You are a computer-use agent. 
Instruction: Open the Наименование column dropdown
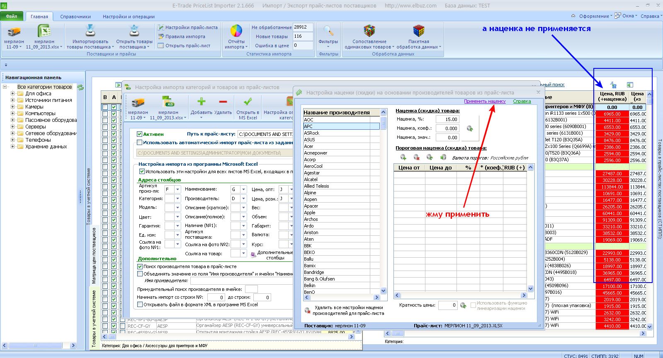point(243,189)
